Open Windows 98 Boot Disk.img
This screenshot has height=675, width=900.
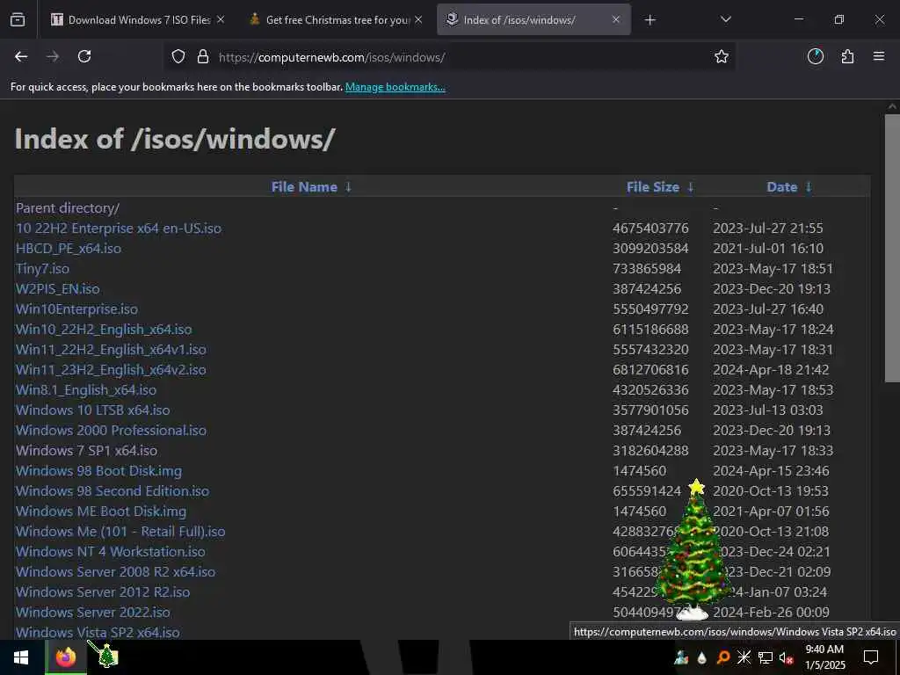(98, 471)
